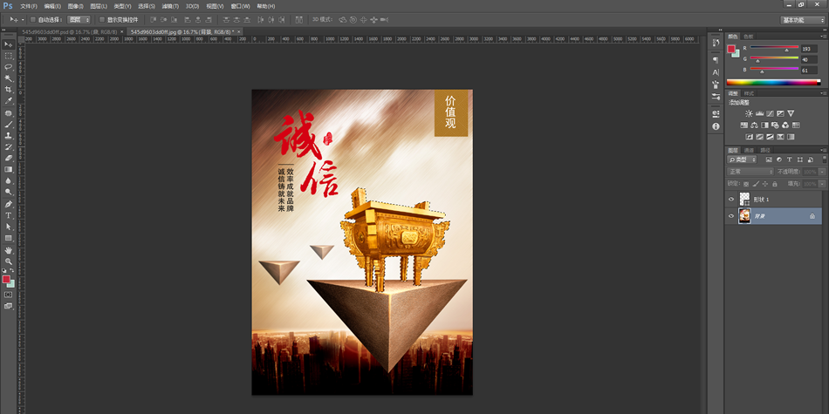The width and height of the screenshot is (829, 414).
Task: Select the Brush tool
Action: (9, 125)
